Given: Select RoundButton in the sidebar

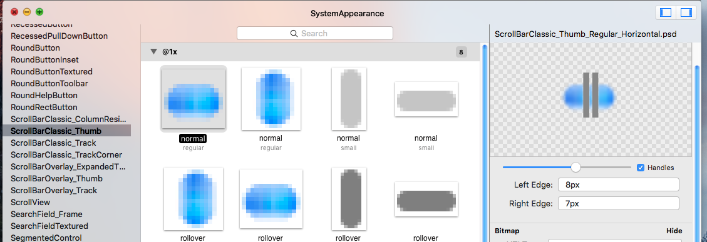Looking at the screenshot, I should pyautogui.click(x=35, y=48).
